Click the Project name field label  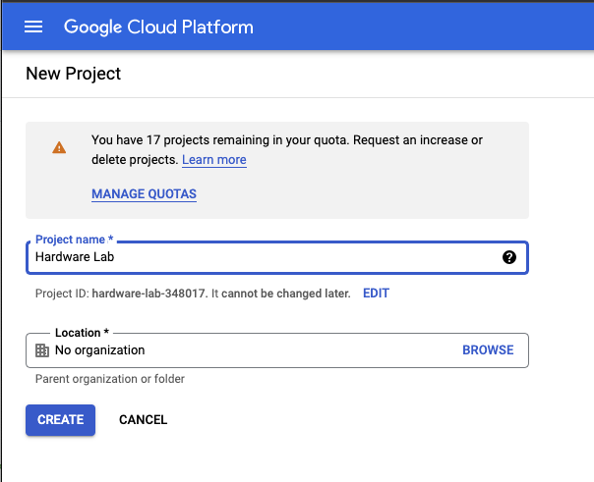click(75, 240)
